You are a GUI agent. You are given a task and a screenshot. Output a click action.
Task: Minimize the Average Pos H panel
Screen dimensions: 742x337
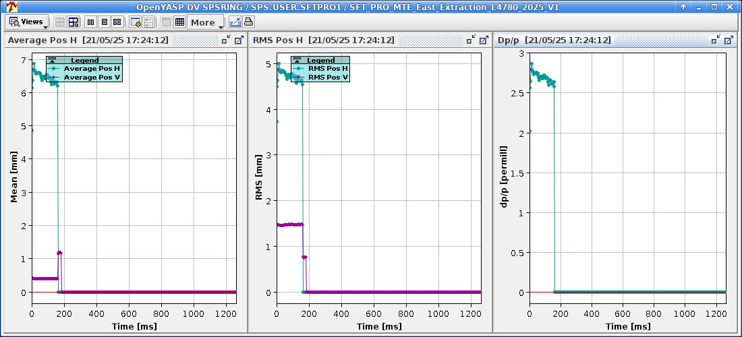pos(226,40)
